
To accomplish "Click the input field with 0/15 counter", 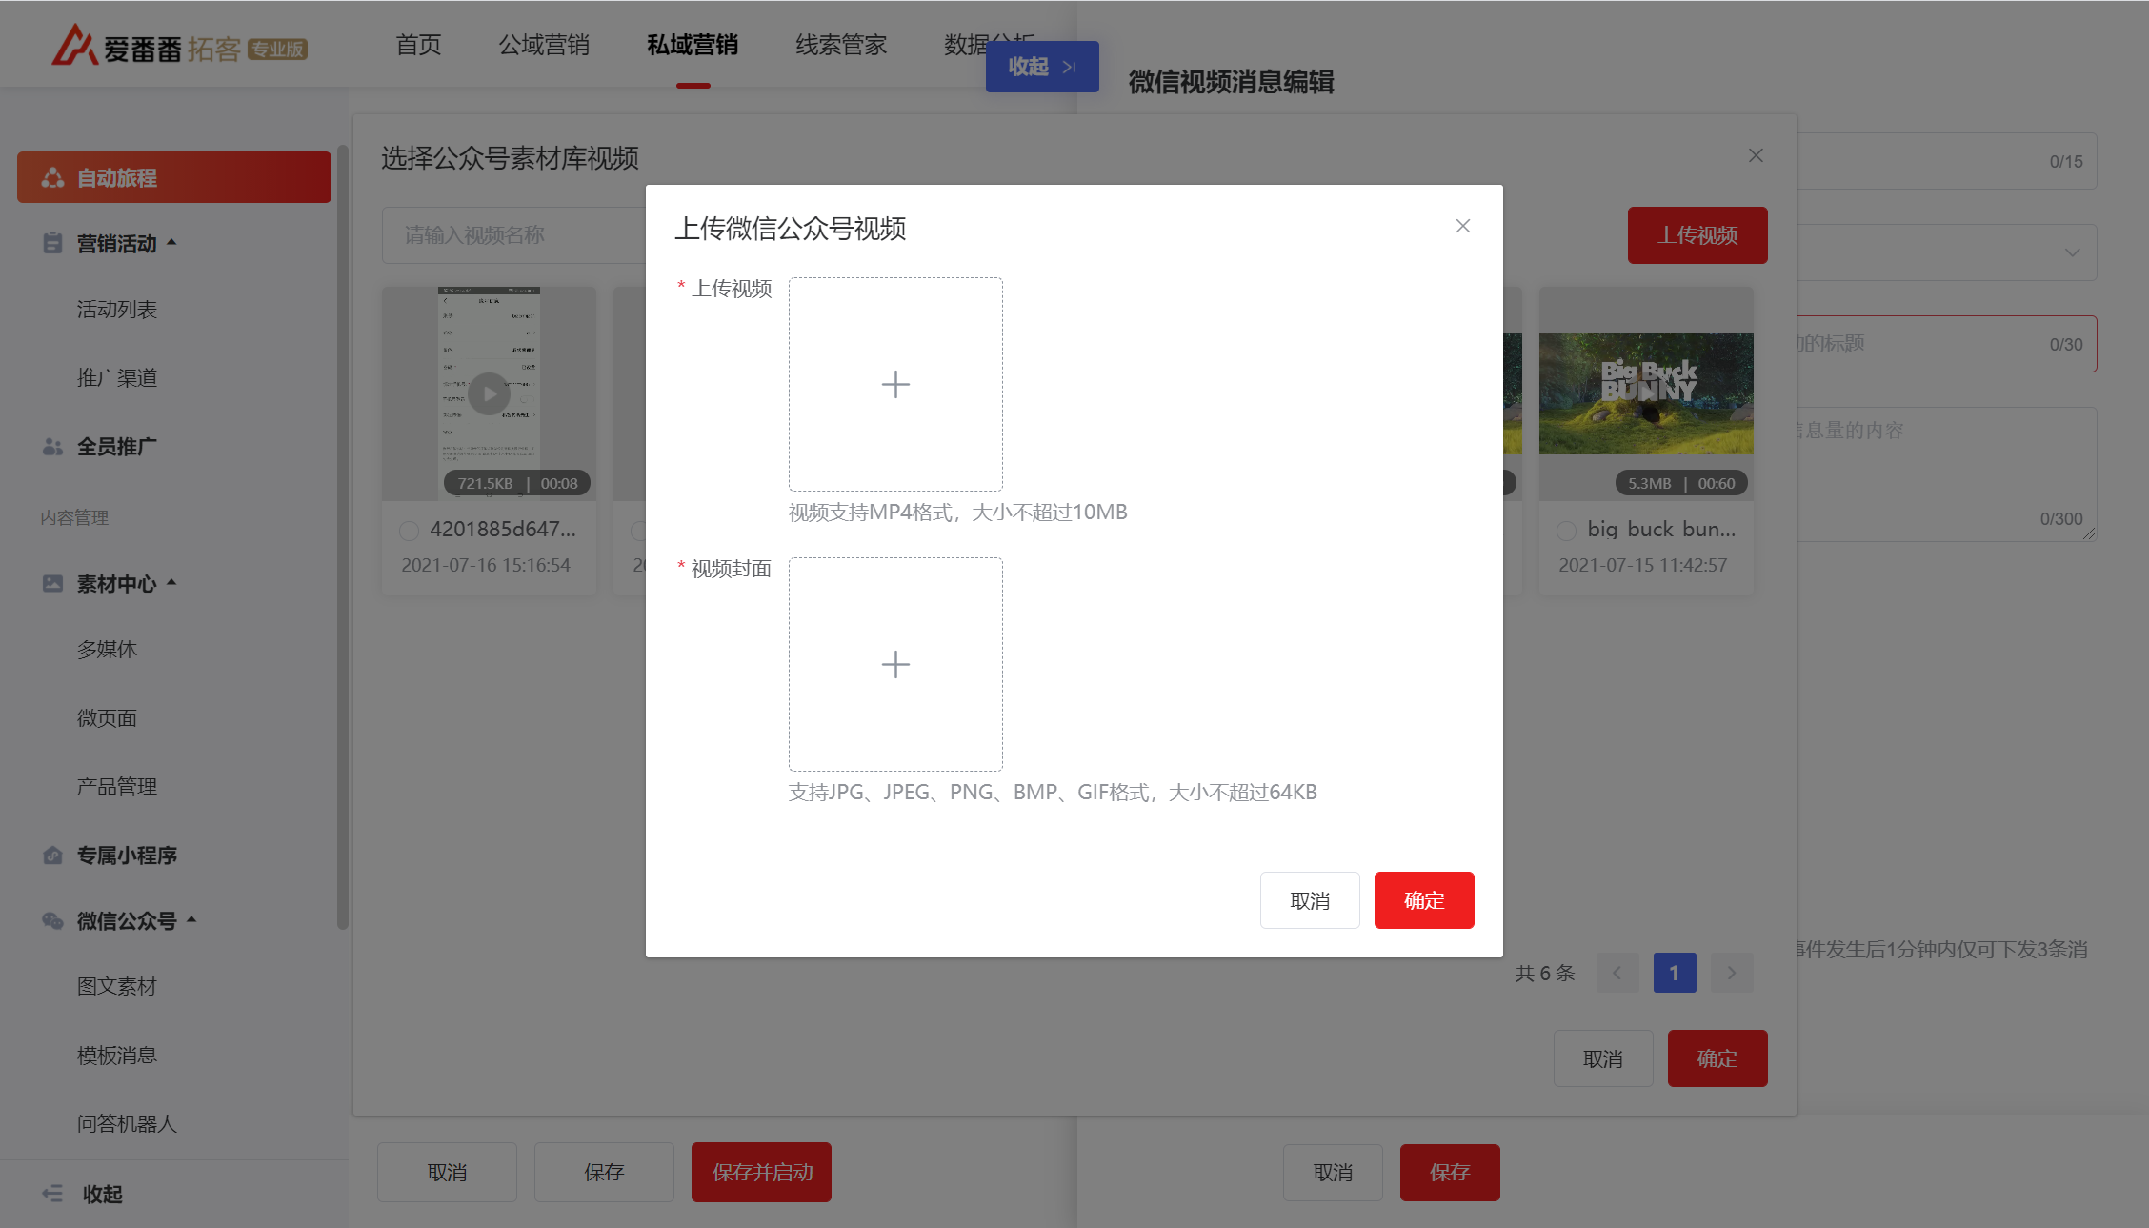I will click(x=1946, y=161).
